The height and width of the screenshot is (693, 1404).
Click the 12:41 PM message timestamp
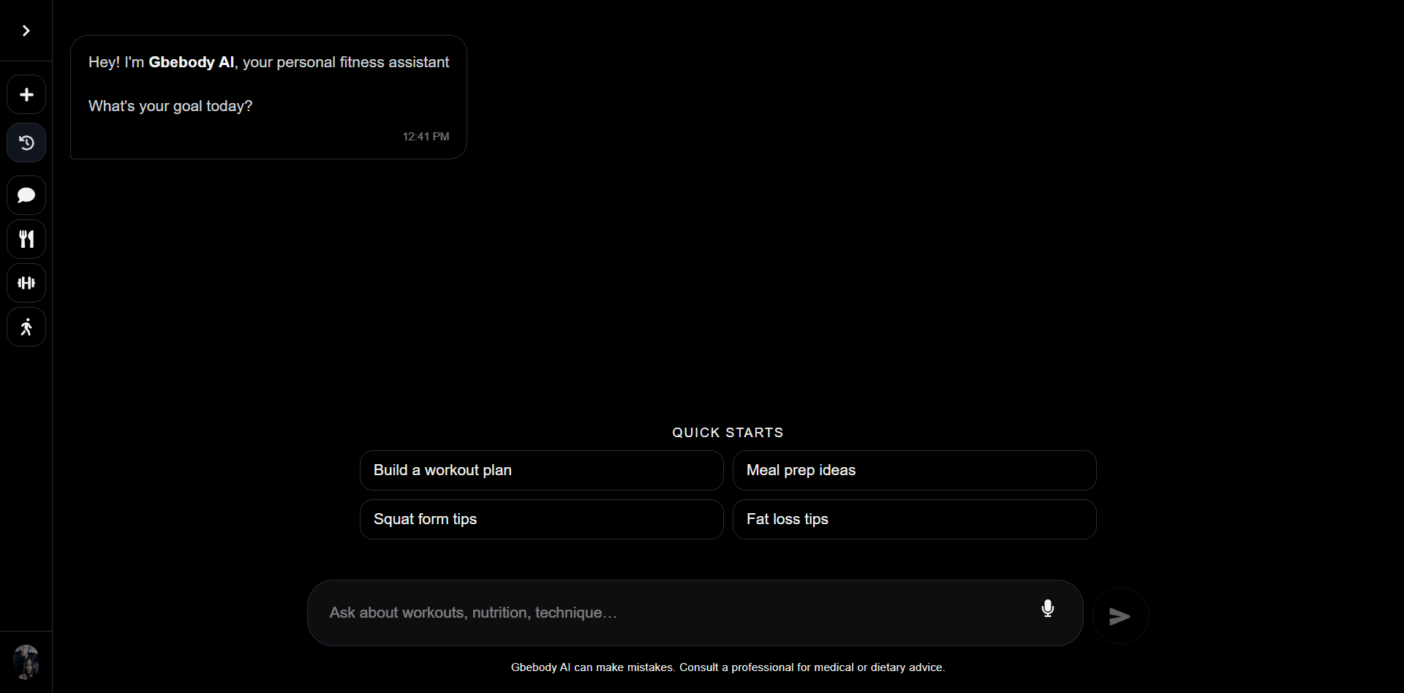(426, 137)
